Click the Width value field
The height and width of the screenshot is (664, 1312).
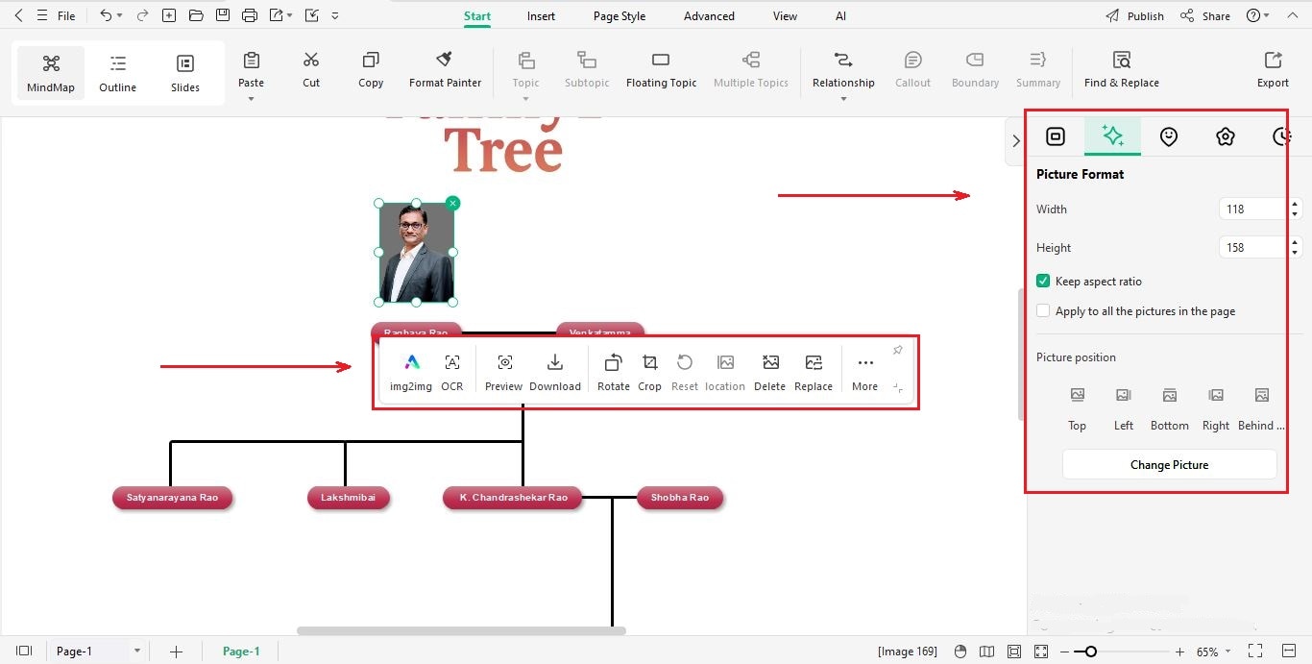[x=1251, y=209]
